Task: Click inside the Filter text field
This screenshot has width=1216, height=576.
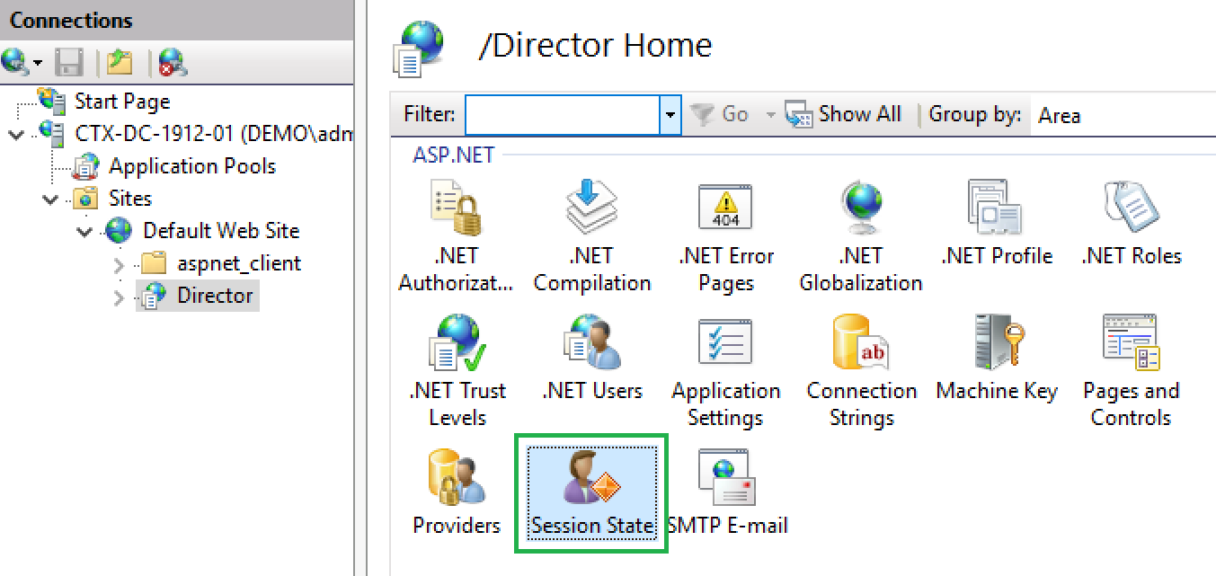Action: (x=563, y=115)
